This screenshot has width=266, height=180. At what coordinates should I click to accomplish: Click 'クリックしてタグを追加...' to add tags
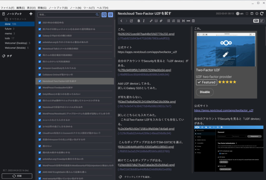coord(138,177)
